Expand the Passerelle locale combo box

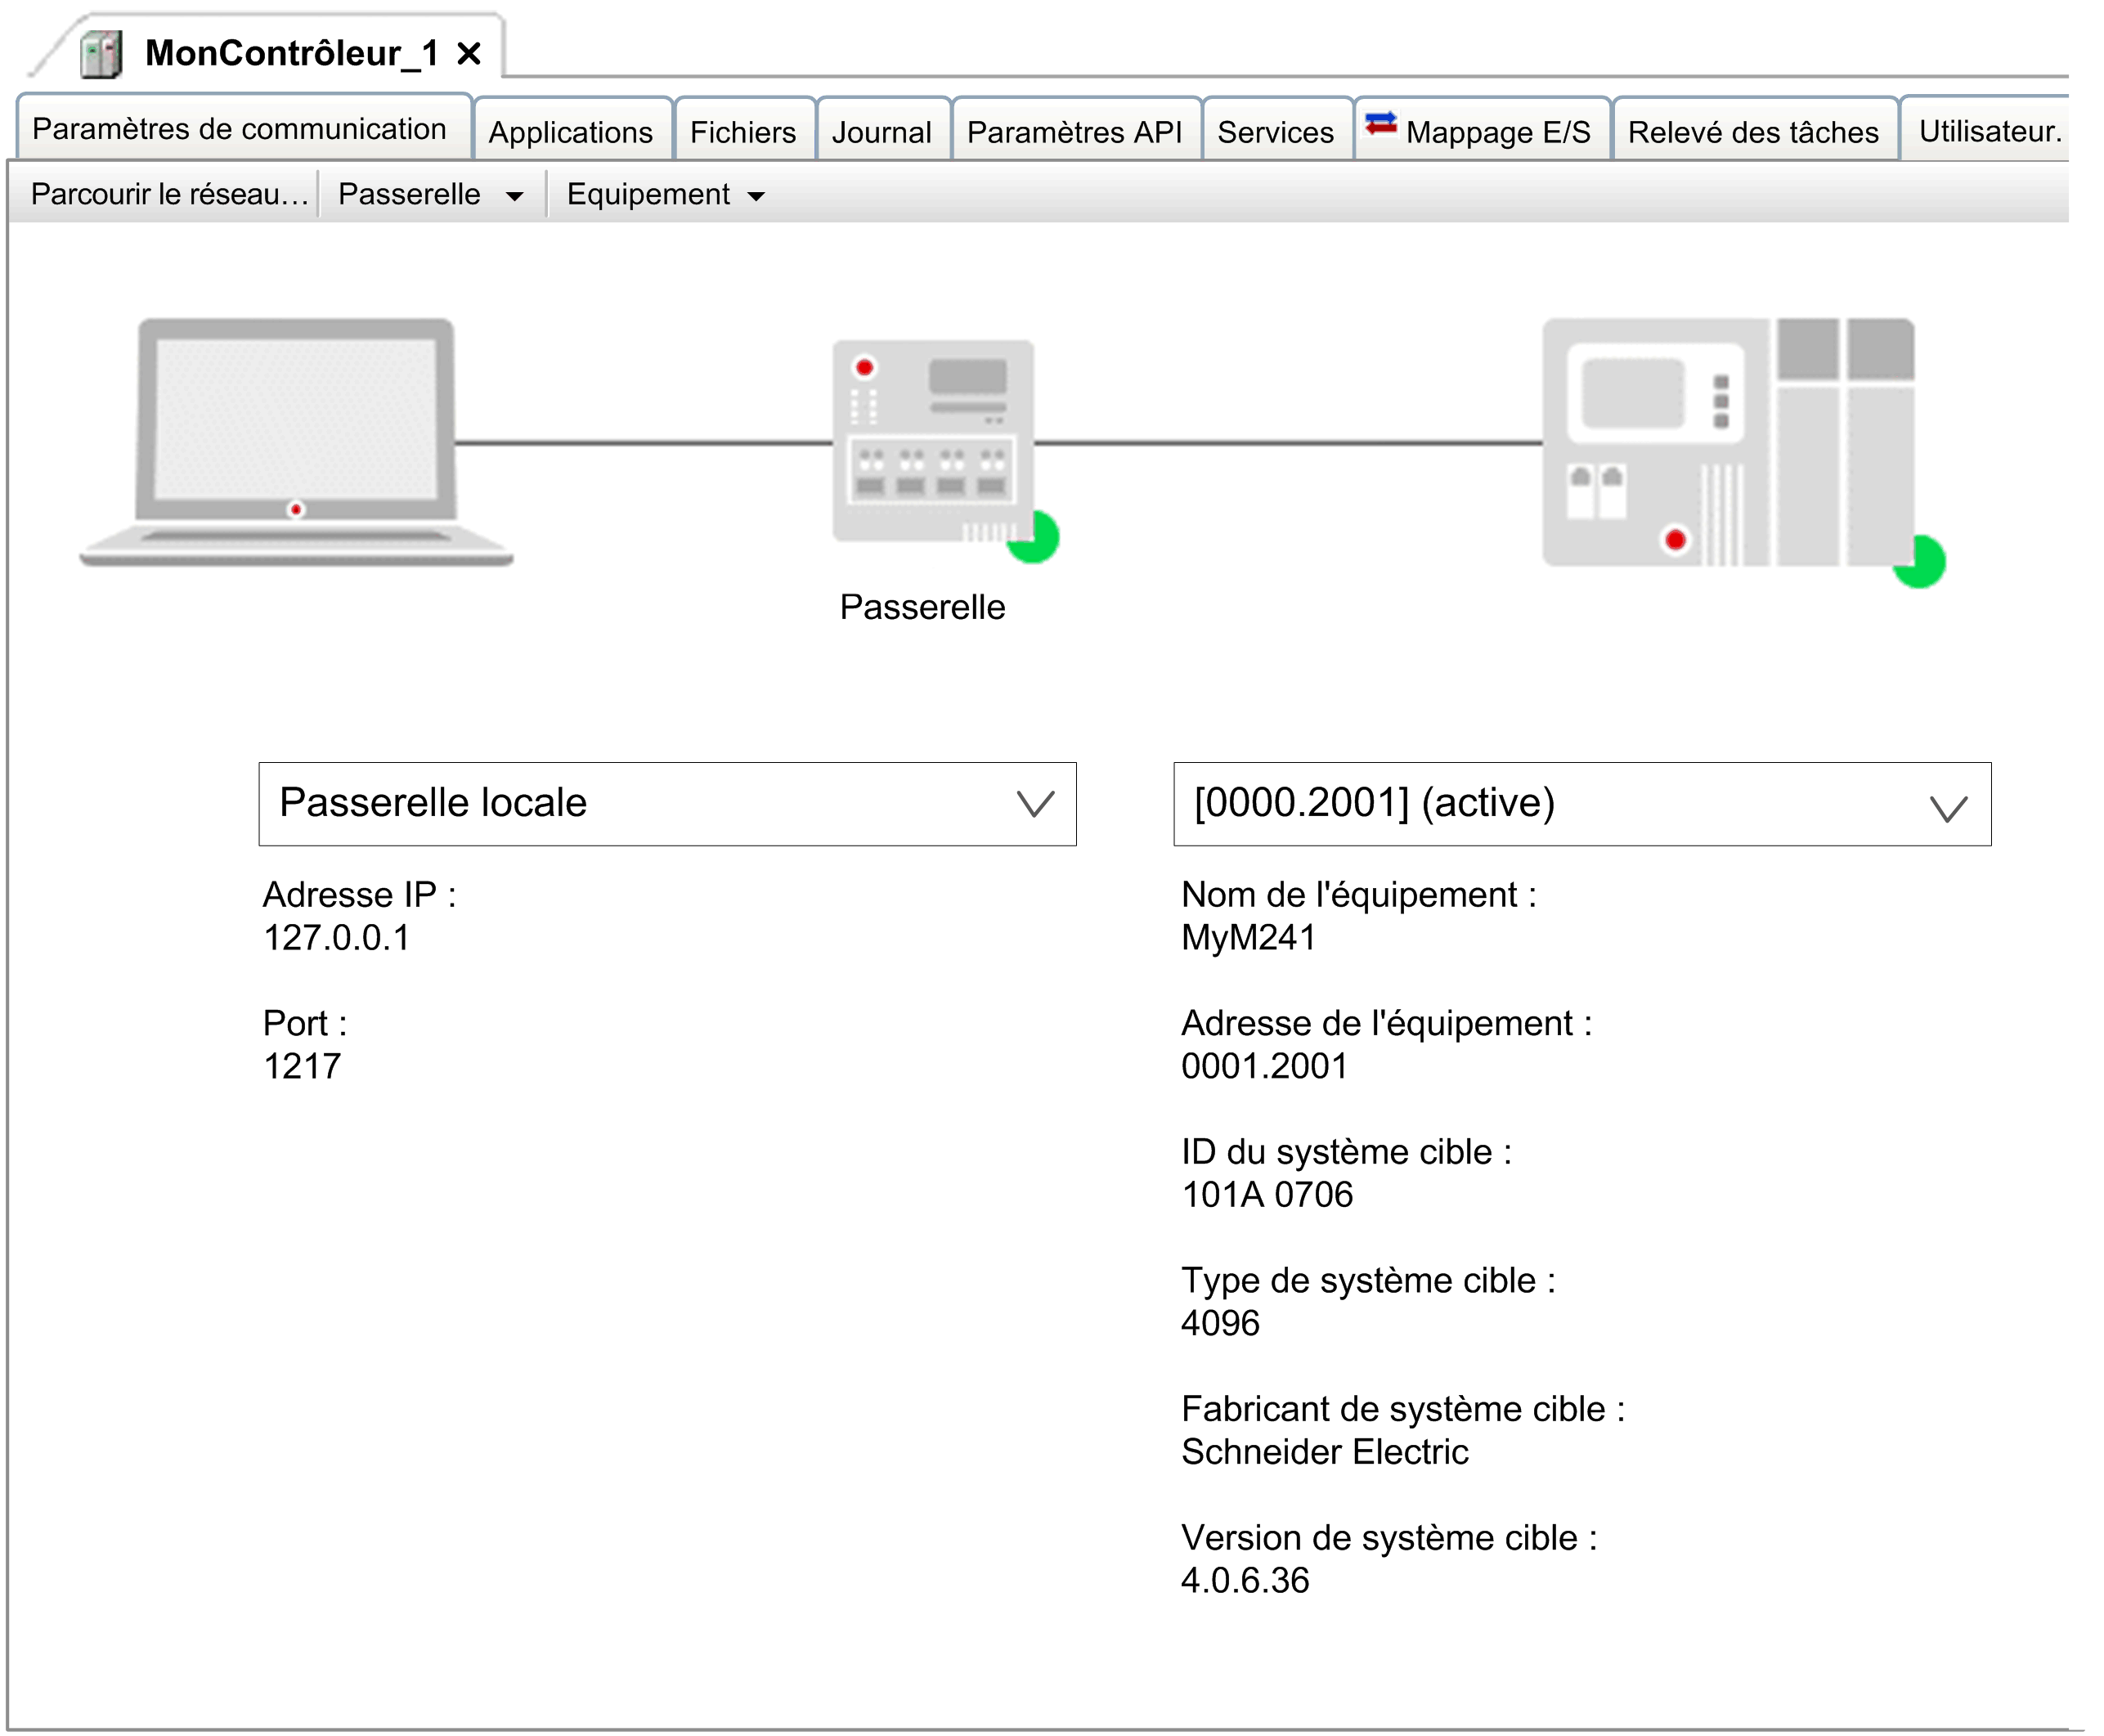click(x=1035, y=804)
